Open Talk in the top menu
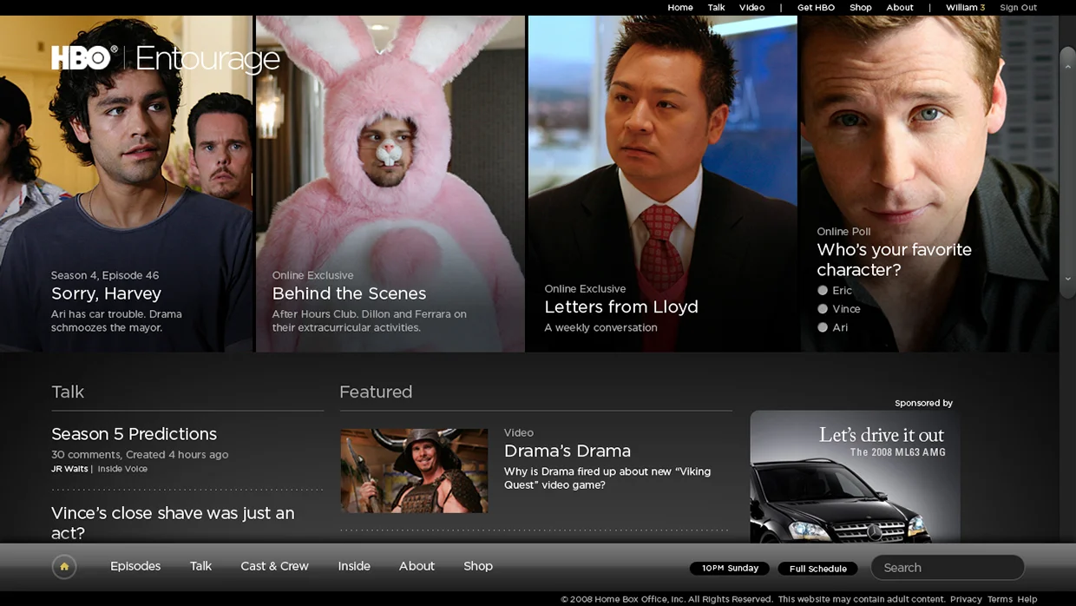The height and width of the screenshot is (606, 1076). click(x=716, y=8)
